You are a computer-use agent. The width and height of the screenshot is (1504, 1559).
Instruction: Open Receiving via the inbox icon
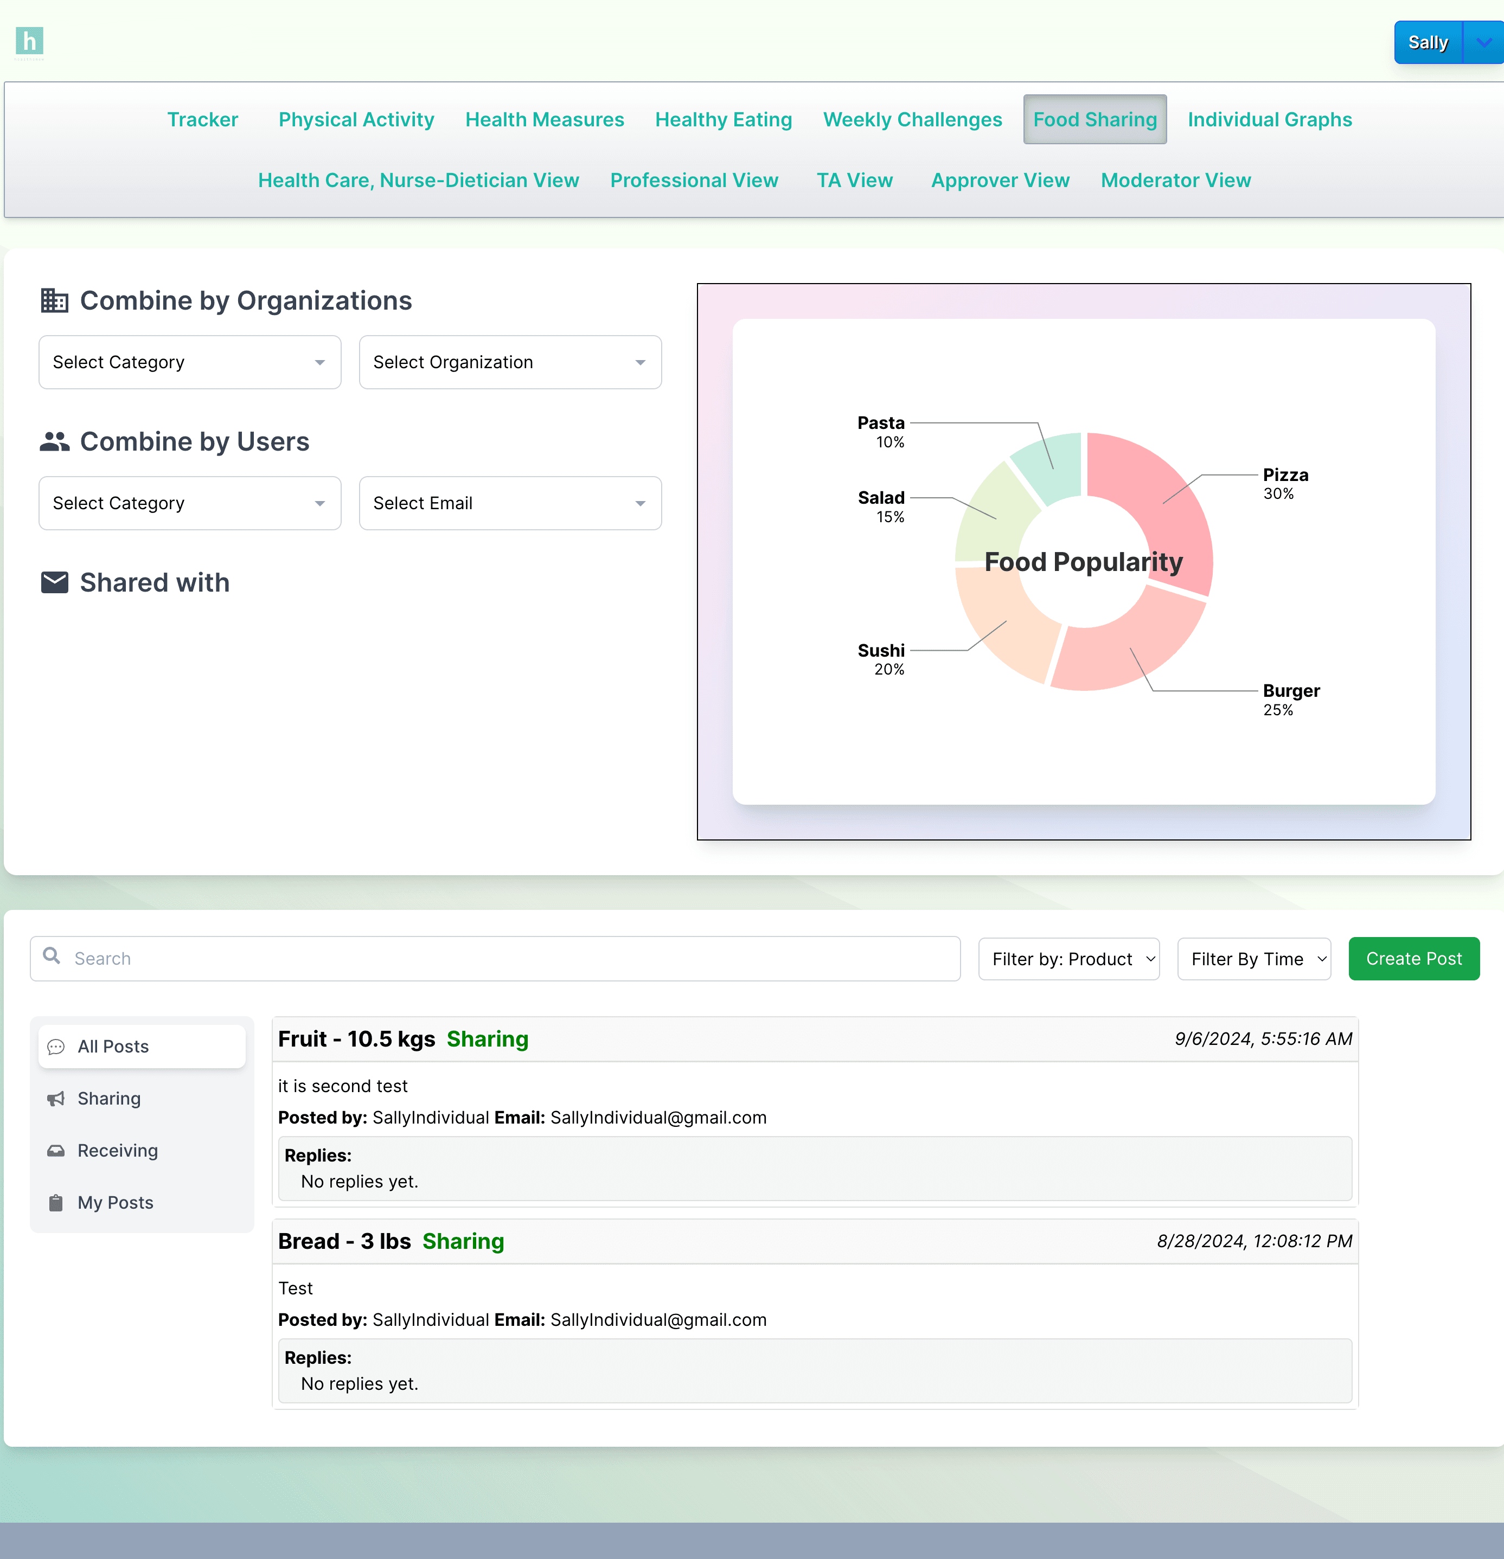[56, 1150]
